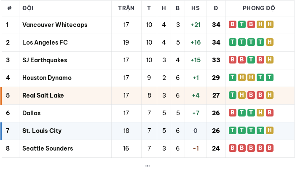Open the Houston Dynamo team page
This screenshot has width=295, height=172.
point(47,78)
